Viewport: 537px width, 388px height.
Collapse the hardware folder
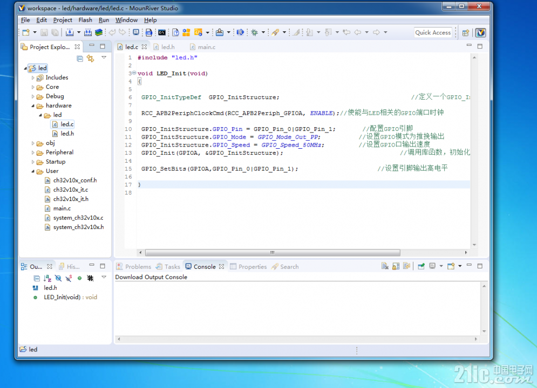click(33, 106)
